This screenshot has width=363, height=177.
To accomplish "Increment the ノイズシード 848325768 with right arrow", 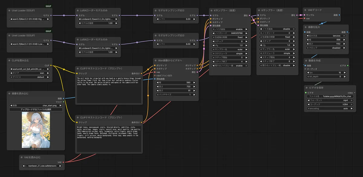I will coord(247,33).
